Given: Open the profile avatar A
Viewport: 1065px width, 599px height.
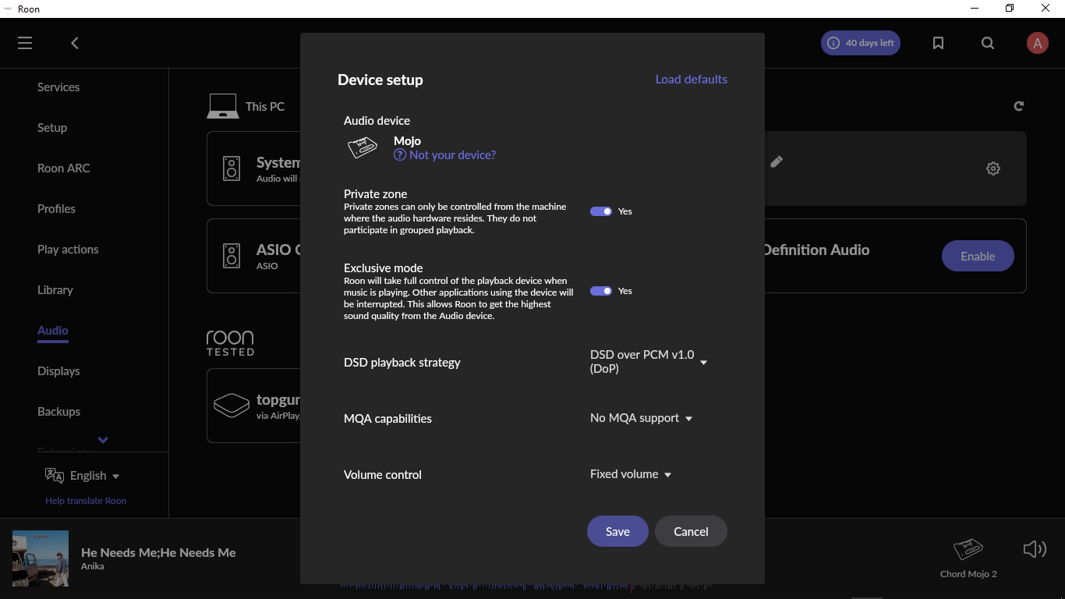Looking at the screenshot, I should click(1037, 43).
